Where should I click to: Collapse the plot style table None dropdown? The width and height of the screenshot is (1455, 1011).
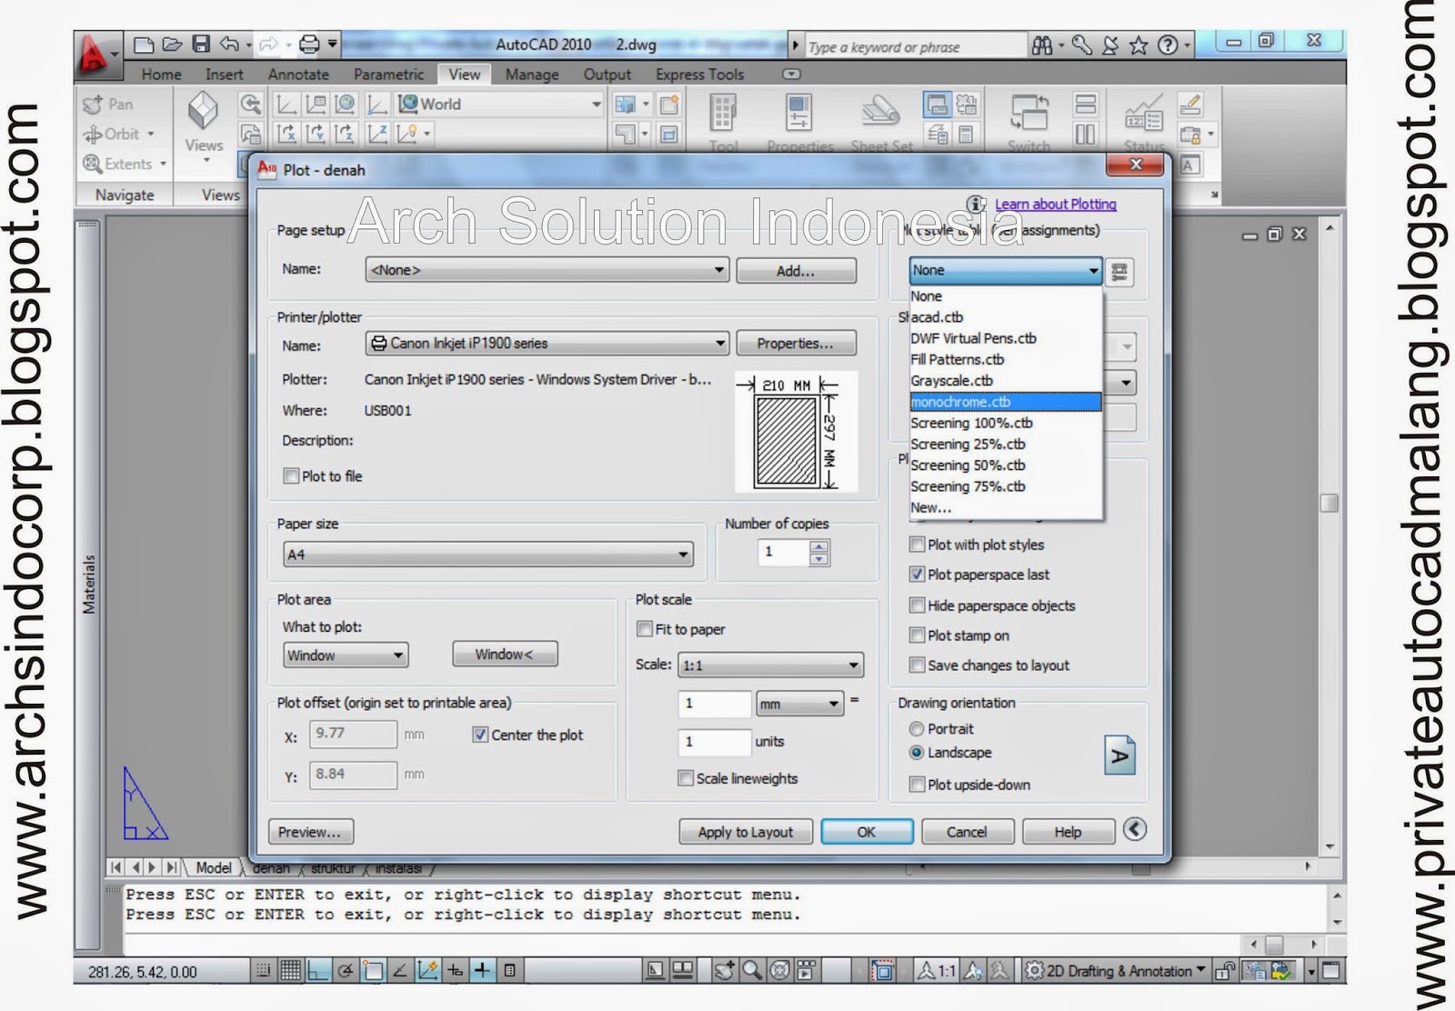tap(1006, 270)
